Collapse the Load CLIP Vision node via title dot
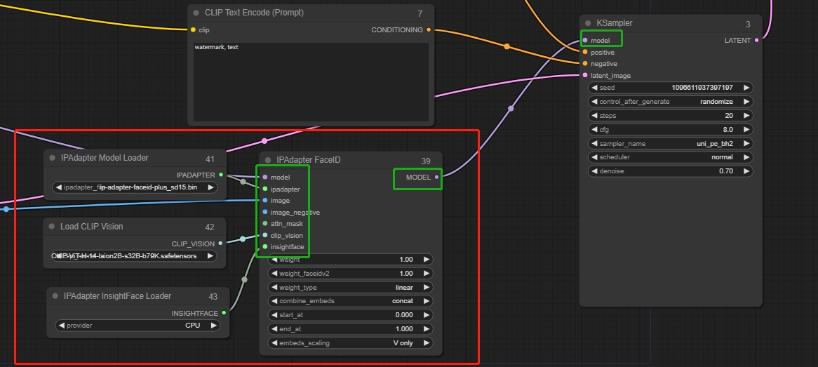 (x=52, y=227)
